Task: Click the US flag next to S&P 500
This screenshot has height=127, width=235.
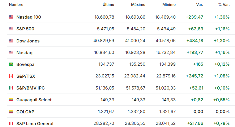Action: (x=11, y=28)
